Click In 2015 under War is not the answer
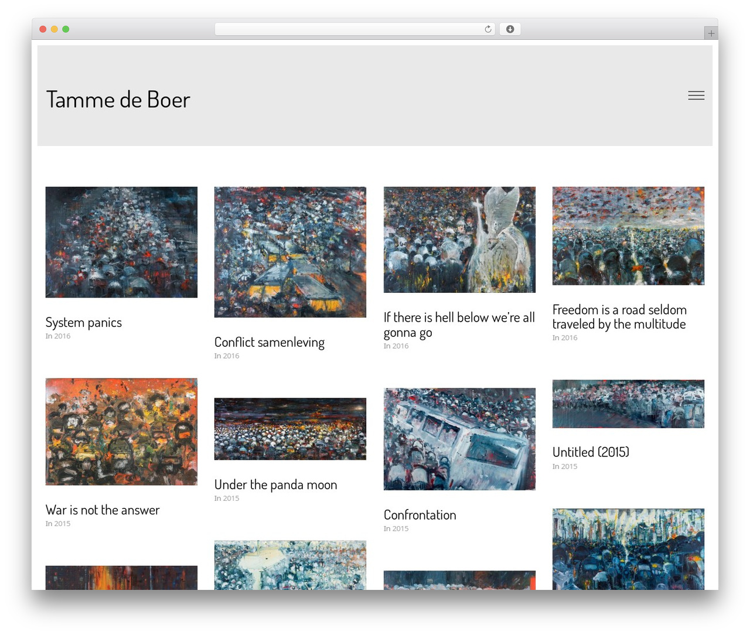Viewport: 750px width, 635px height. pyautogui.click(x=58, y=524)
